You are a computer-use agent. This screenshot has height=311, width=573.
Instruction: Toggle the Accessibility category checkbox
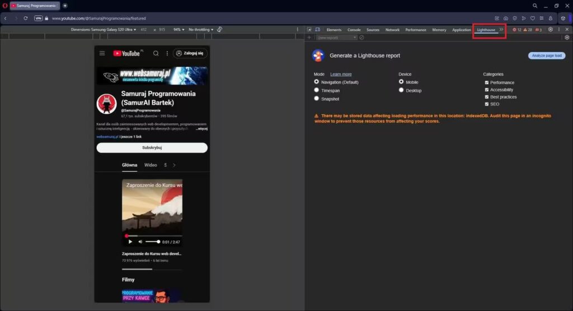487,90
